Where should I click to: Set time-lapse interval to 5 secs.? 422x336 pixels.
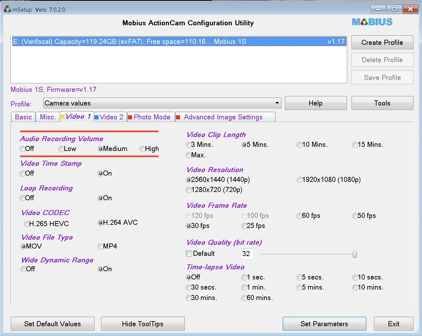click(299, 277)
